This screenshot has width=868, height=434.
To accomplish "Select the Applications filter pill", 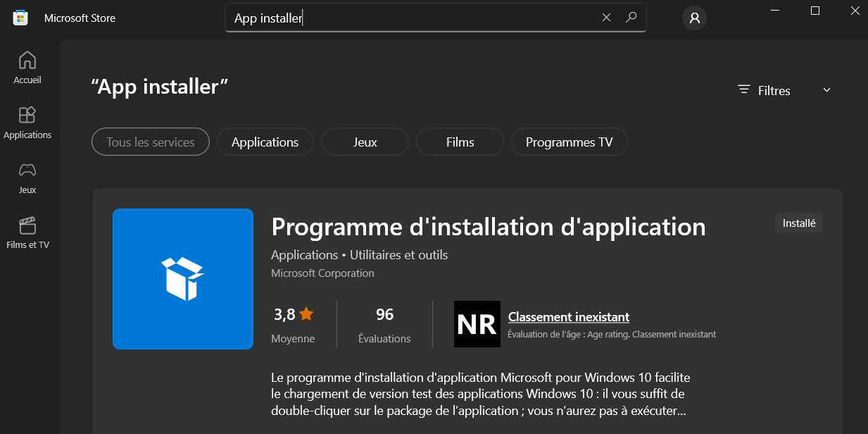I will coord(265,142).
